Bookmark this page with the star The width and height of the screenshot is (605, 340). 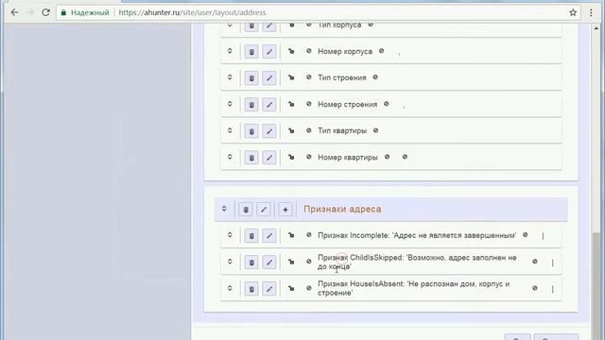pyautogui.click(x=573, y=12)
